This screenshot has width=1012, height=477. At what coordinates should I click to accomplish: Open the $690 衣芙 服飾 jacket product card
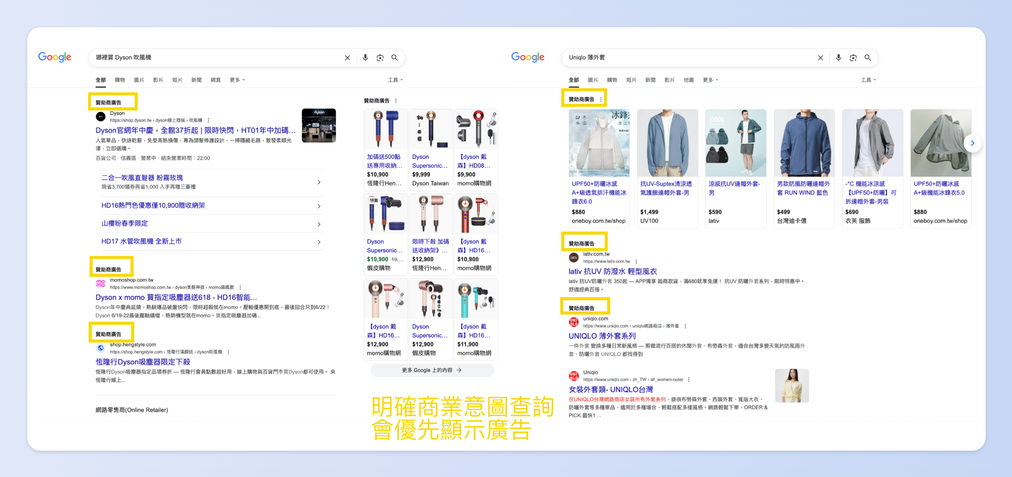pyautogui.click(x=872, y=168)
